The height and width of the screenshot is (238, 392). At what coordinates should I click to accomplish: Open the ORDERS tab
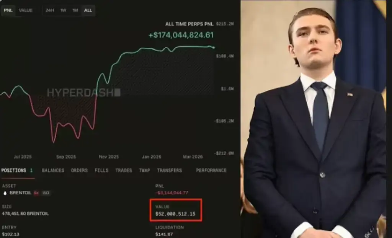tap(79, 171)
